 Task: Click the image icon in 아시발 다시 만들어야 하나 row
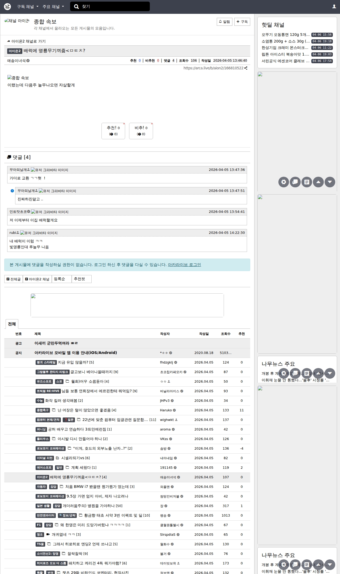[x=54, y=439]
